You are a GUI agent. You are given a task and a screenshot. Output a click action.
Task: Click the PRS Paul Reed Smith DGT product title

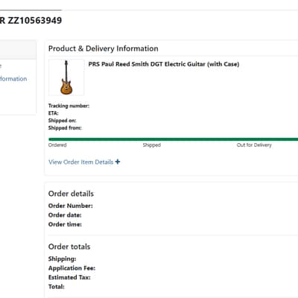(164, 64)
